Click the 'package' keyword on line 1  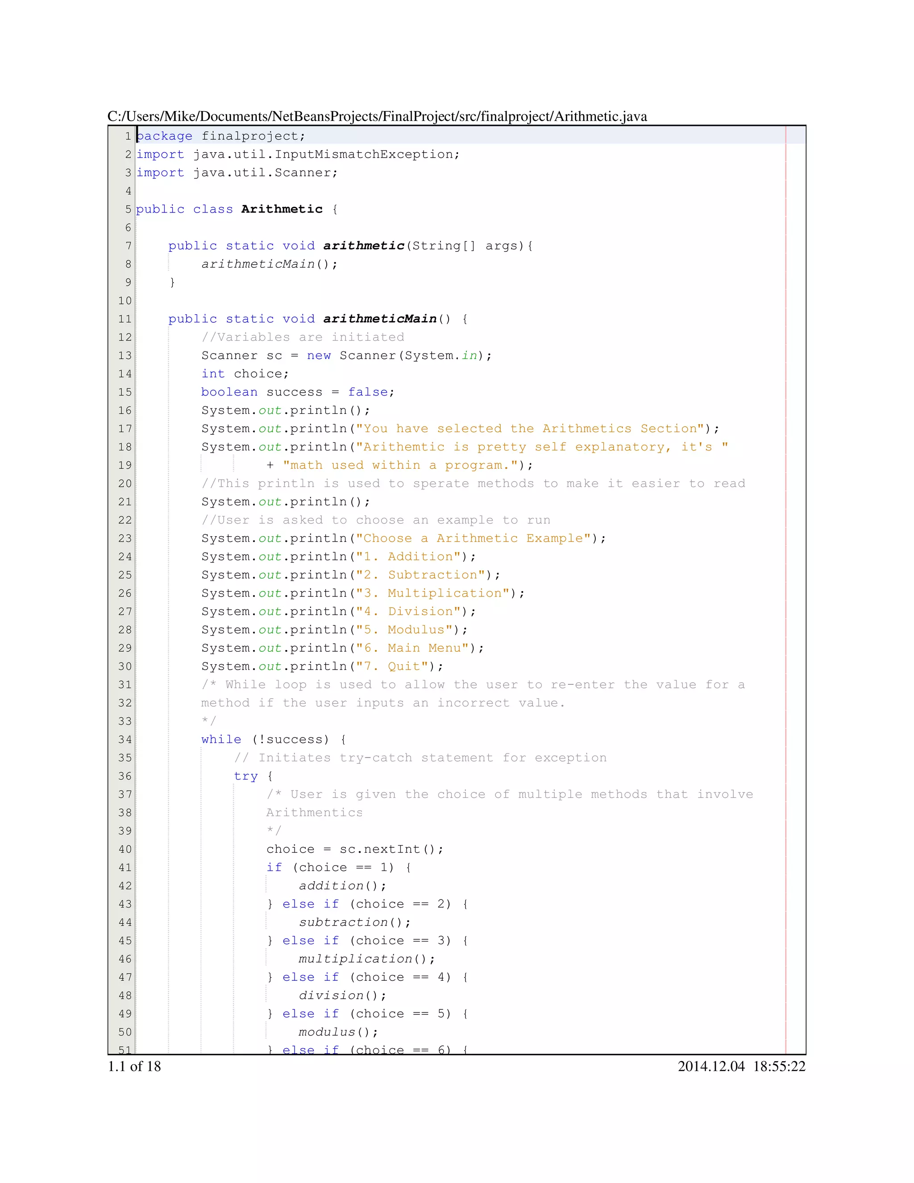click(x=164, y=136)
